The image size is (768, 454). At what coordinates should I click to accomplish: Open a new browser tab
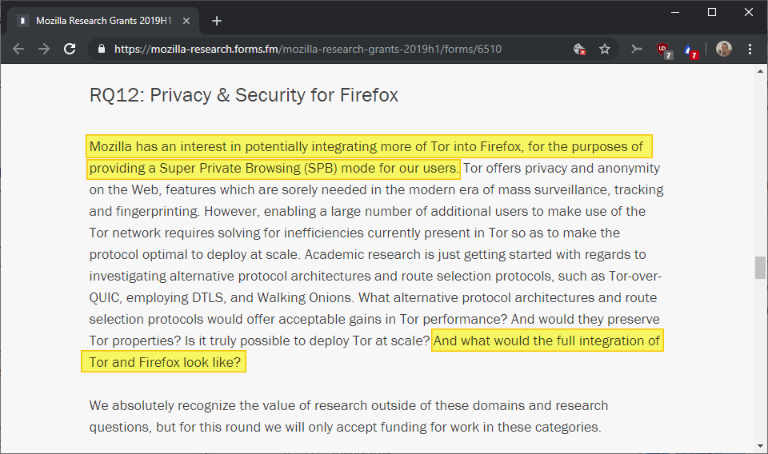217,21
